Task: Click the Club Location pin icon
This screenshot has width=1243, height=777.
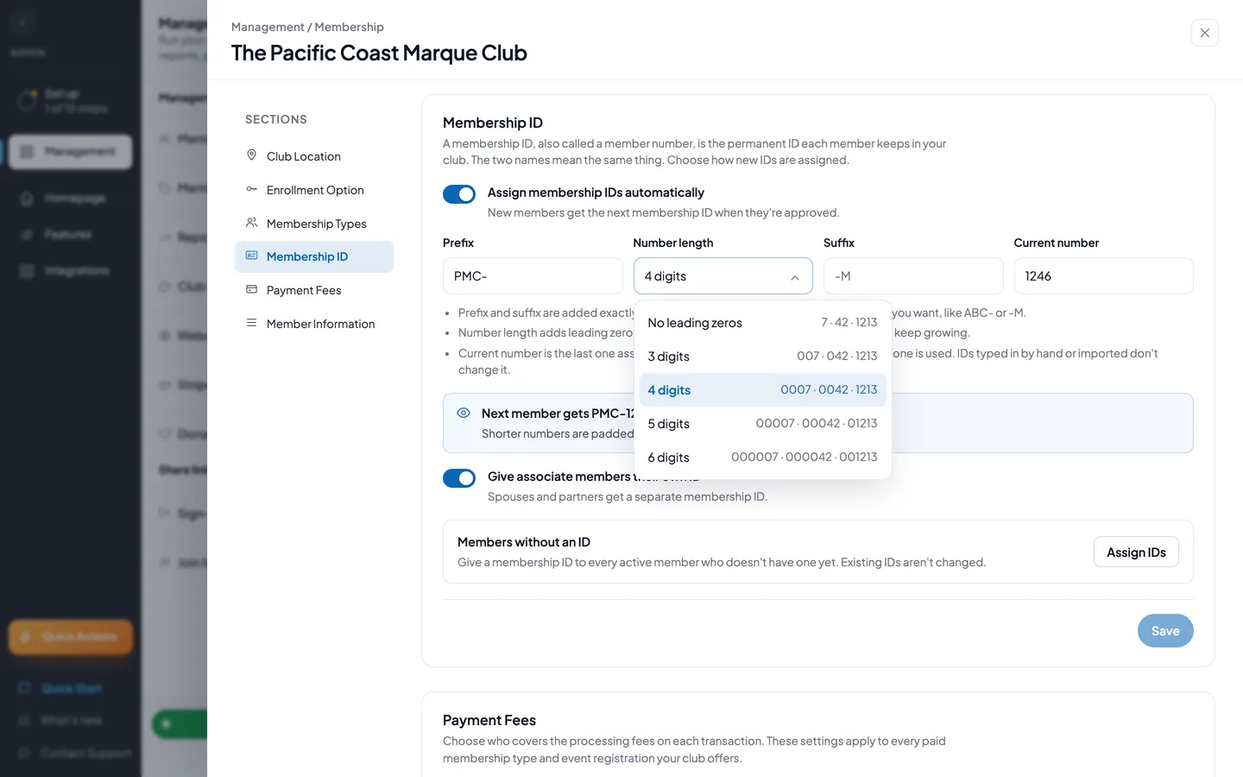Action: (x=251, y=155)
